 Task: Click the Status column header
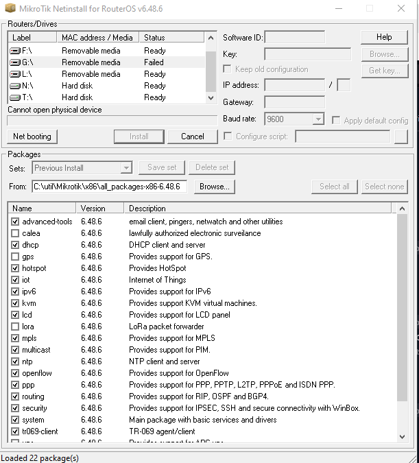(x=171, y=38)
